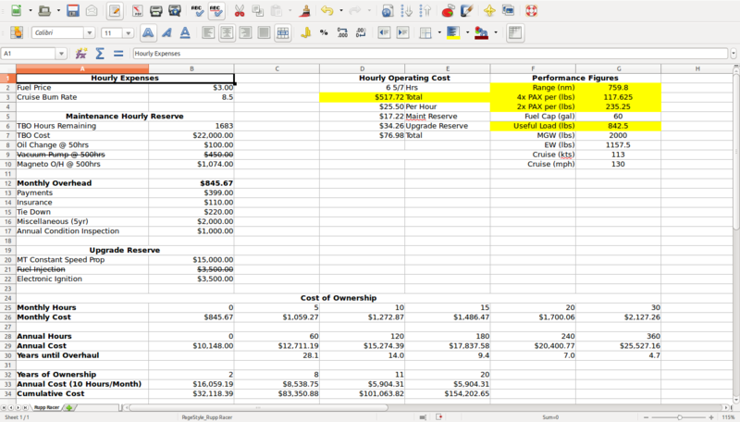Click the Sum sigma icon
740x422 pixels.
(100, 54)
